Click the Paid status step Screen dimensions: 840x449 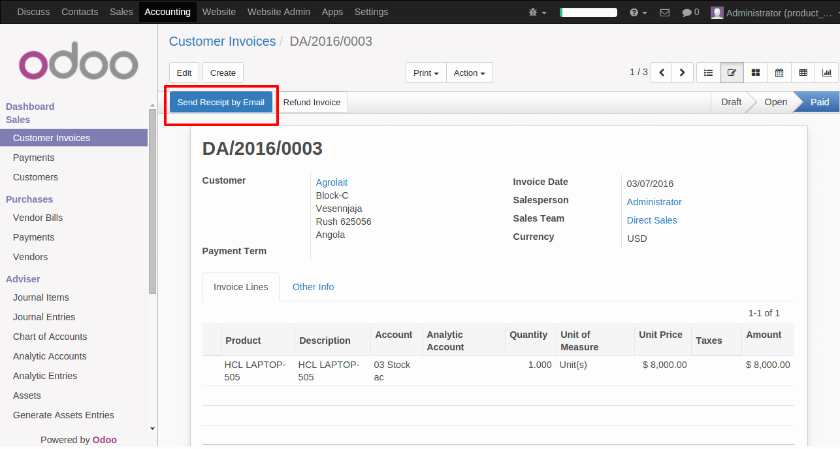pyautogui.click(x=820, y=102)
